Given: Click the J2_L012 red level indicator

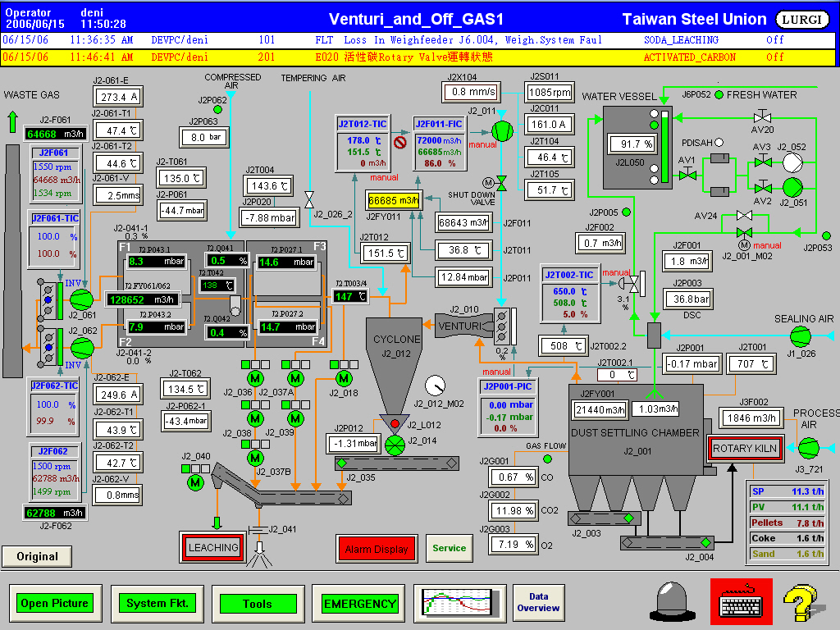Looking at the screenshot, I should 395,424.
